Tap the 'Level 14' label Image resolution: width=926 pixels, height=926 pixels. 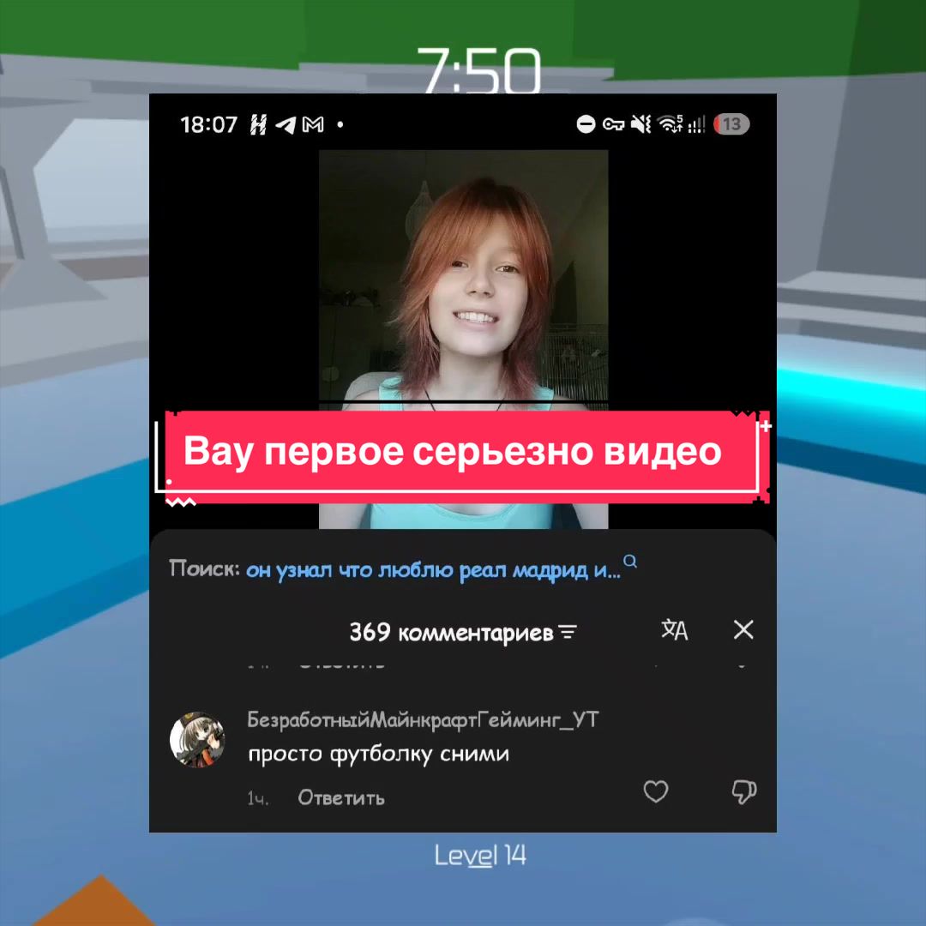click(480, 855)
